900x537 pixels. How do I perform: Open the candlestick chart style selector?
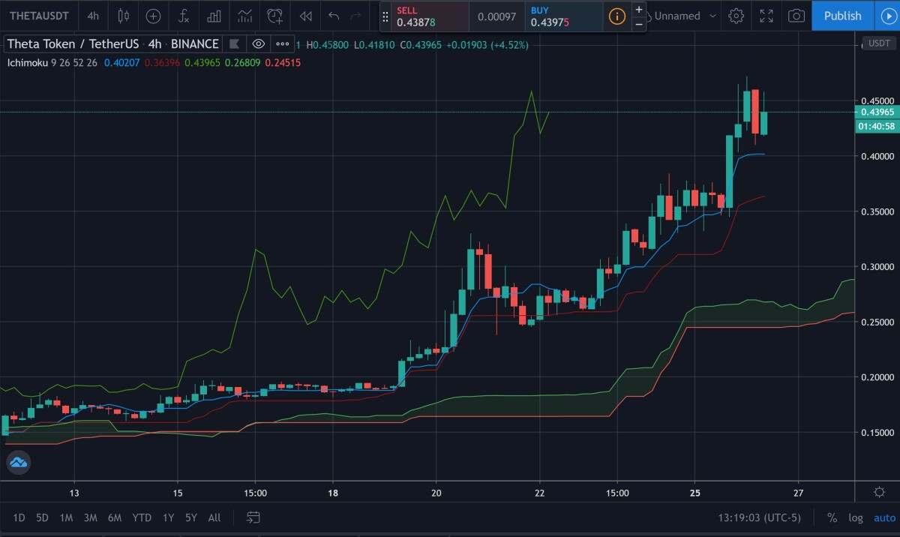point(123,16)
